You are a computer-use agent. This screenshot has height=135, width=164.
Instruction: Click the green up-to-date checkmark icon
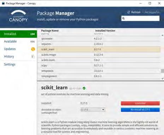(84, 88)
